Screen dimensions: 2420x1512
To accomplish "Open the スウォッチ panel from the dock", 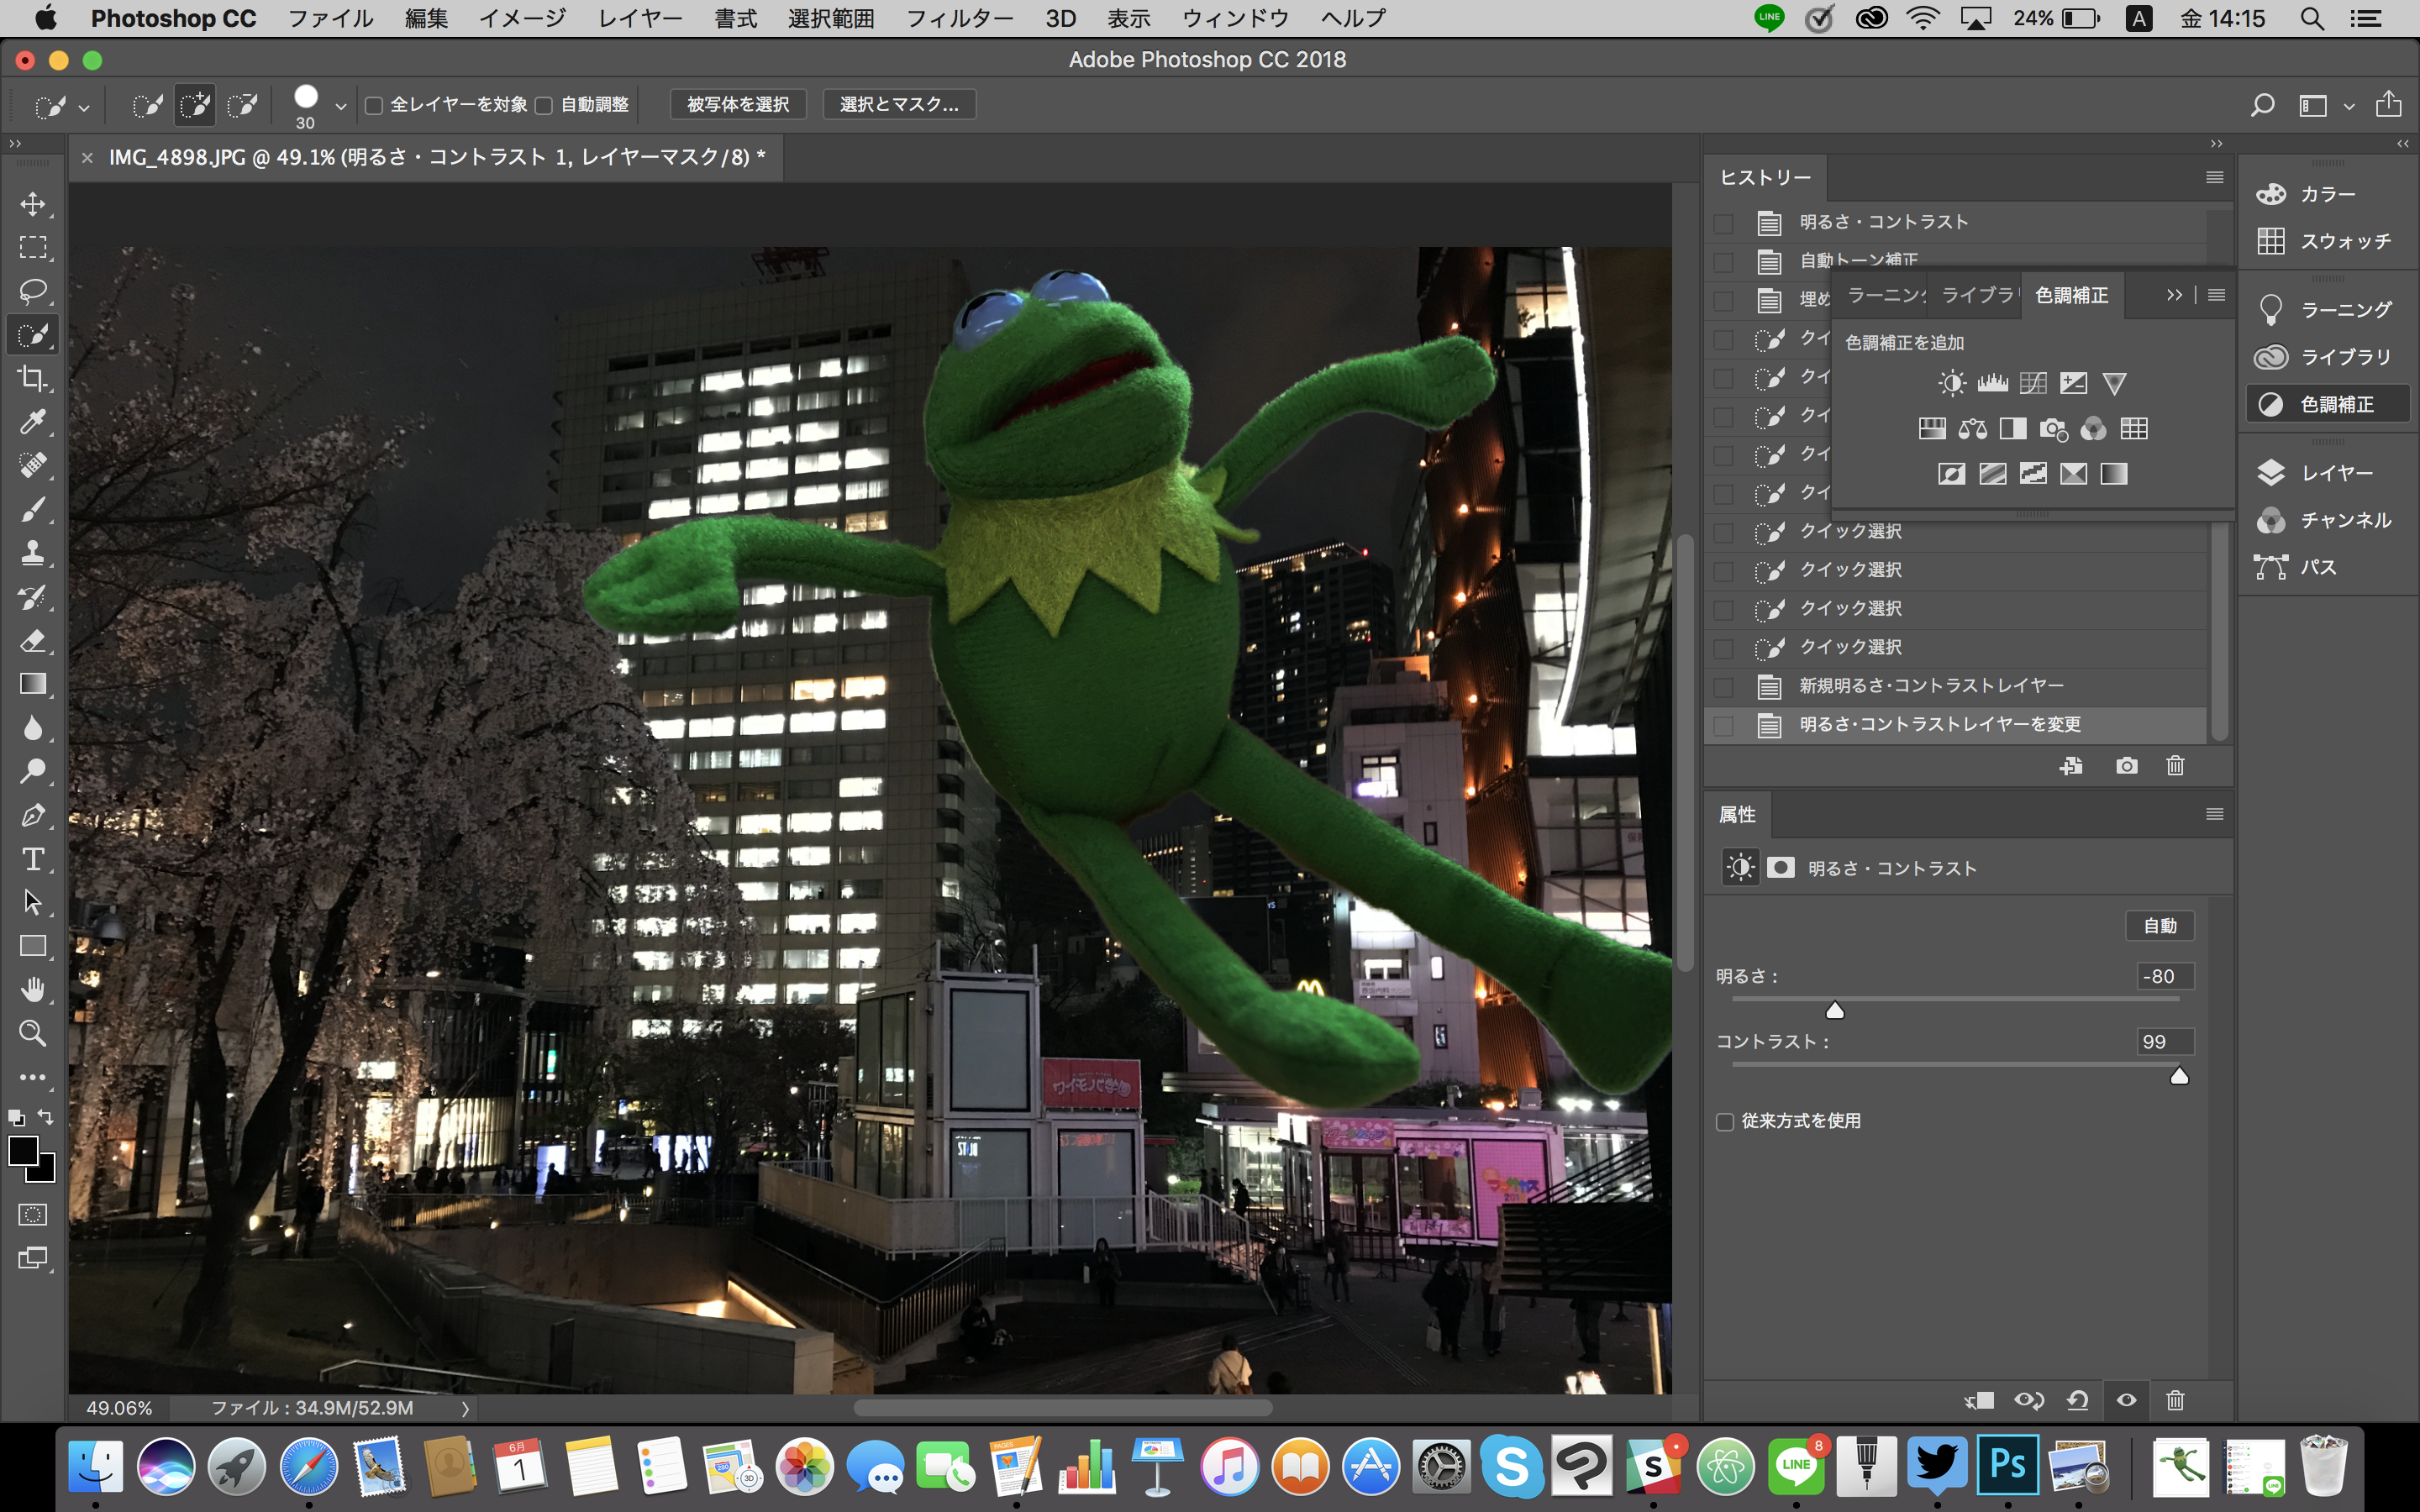I will coord(2328,241).
